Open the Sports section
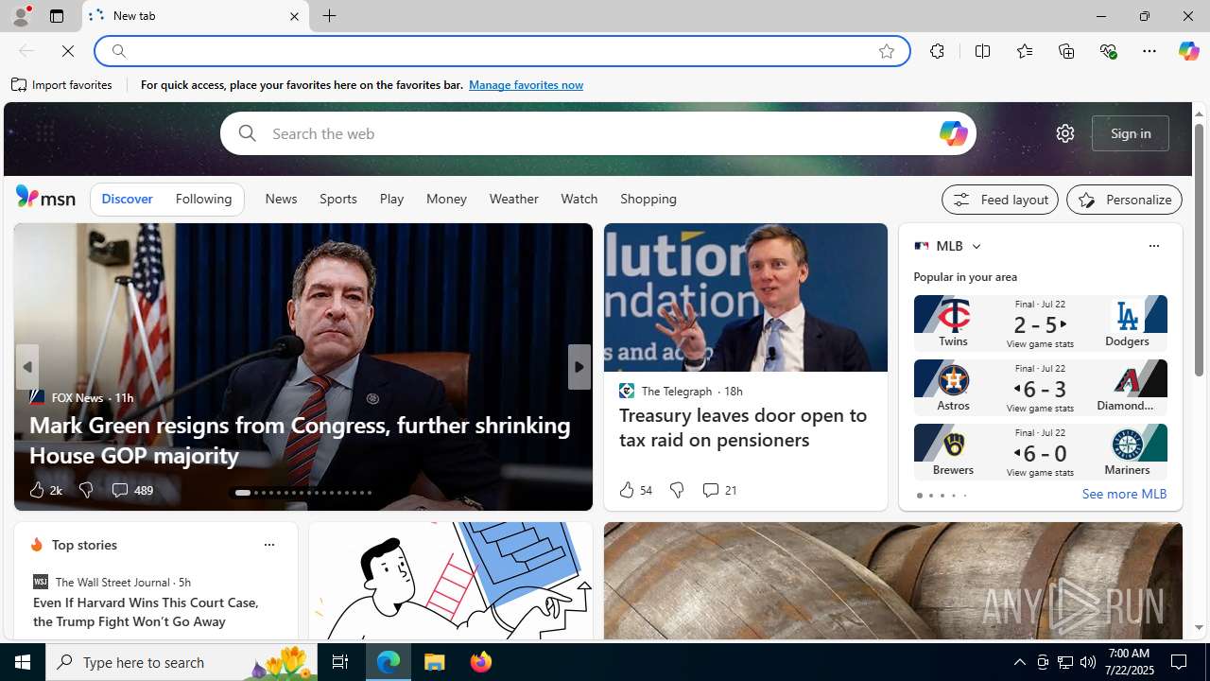The image size is (1210, 681). pyautogui.click(x=338, y=199)
